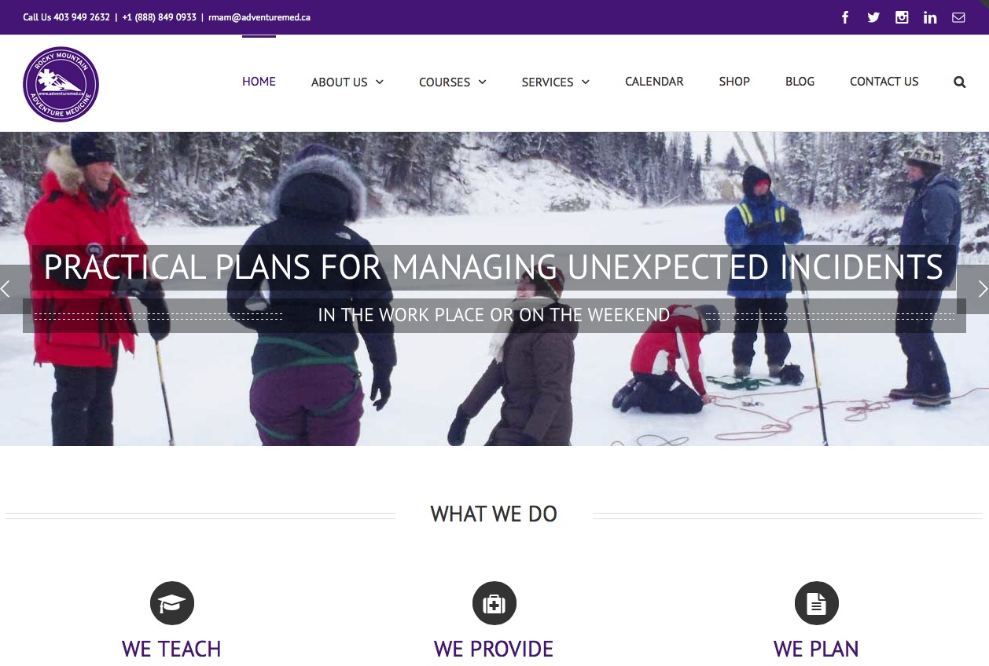
Task: Open the Blog page
Action: [800, 81]
